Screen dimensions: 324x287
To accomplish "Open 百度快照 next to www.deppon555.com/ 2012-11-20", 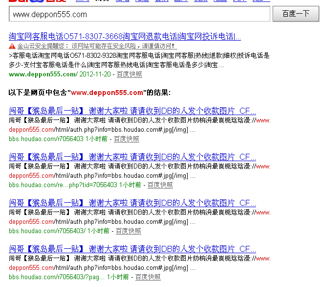I will click(x=130, y=74).
